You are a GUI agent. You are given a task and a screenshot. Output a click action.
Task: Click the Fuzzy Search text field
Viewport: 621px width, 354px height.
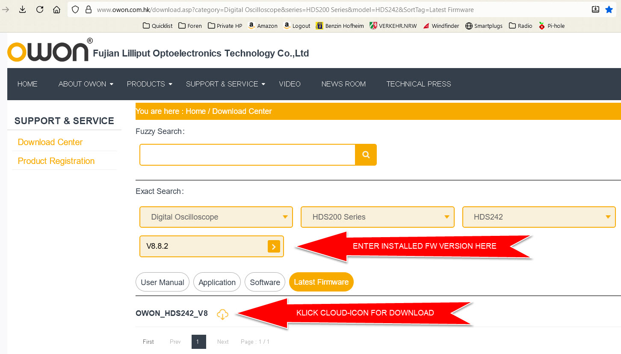tap(248, 155)
